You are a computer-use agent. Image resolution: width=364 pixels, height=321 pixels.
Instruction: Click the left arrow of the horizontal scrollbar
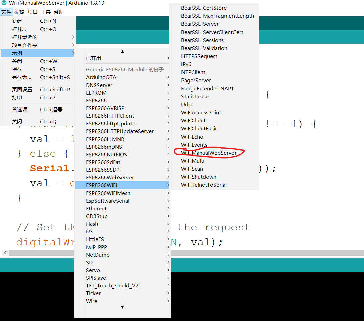coord(5,253)
